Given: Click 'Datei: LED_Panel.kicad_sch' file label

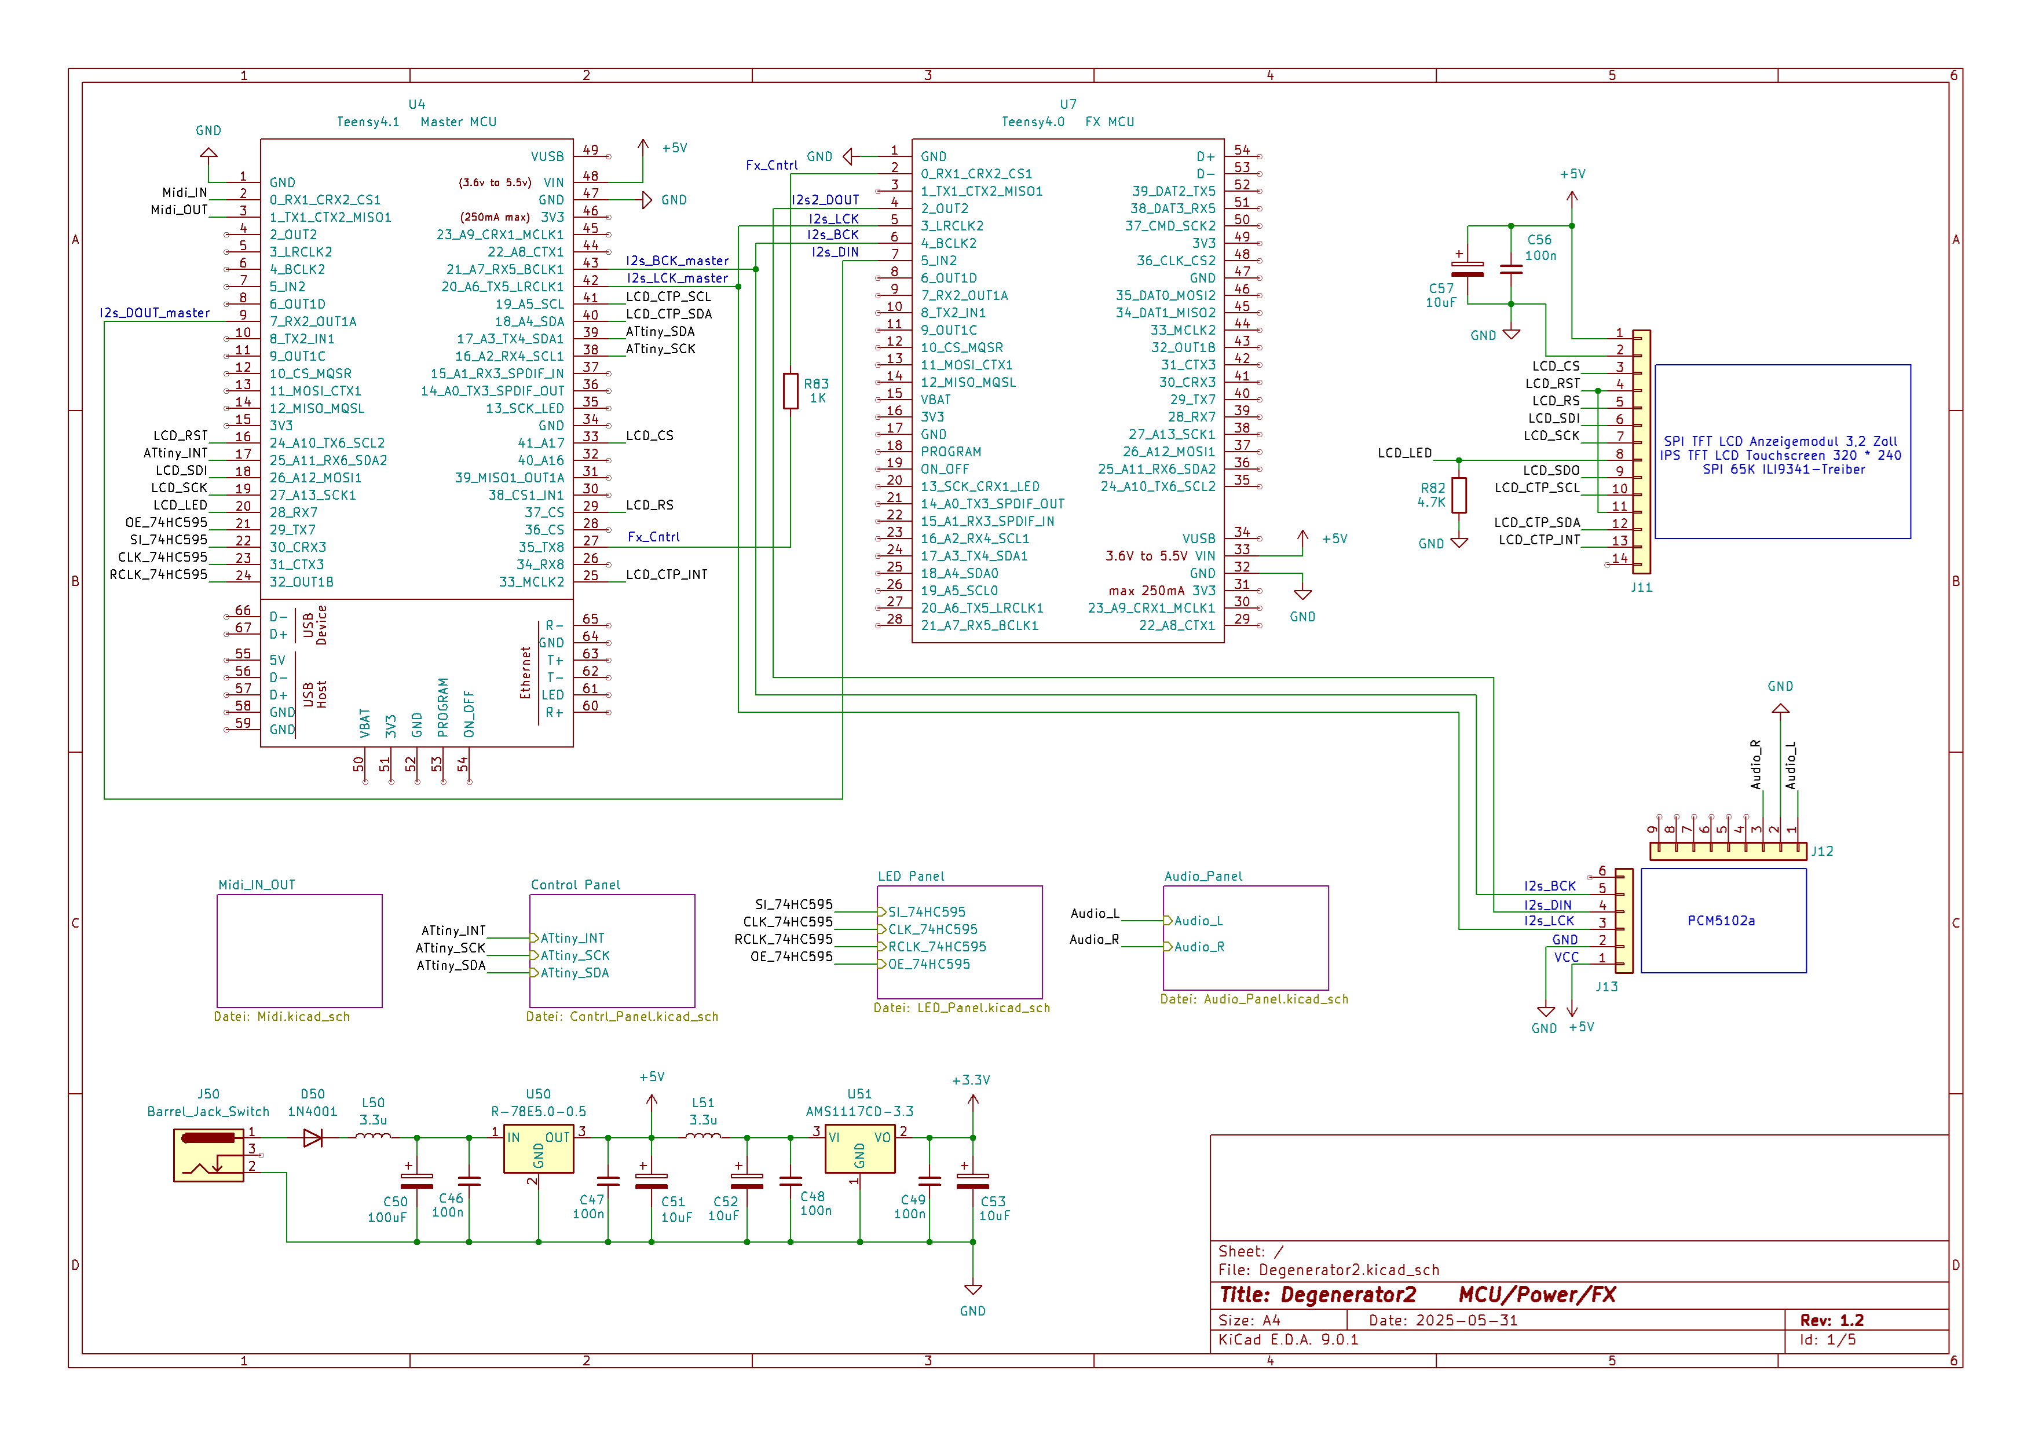Looking at the screenshot, I should (x=961, y=1008).
